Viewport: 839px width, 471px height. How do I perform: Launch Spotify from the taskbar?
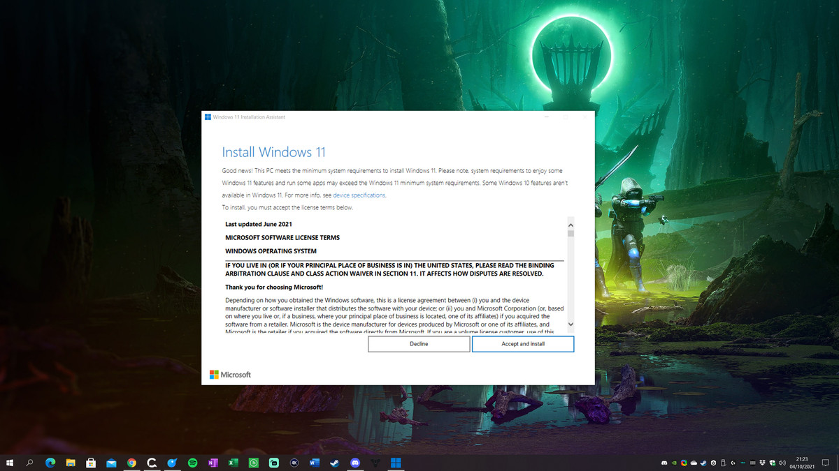point(192,462)
